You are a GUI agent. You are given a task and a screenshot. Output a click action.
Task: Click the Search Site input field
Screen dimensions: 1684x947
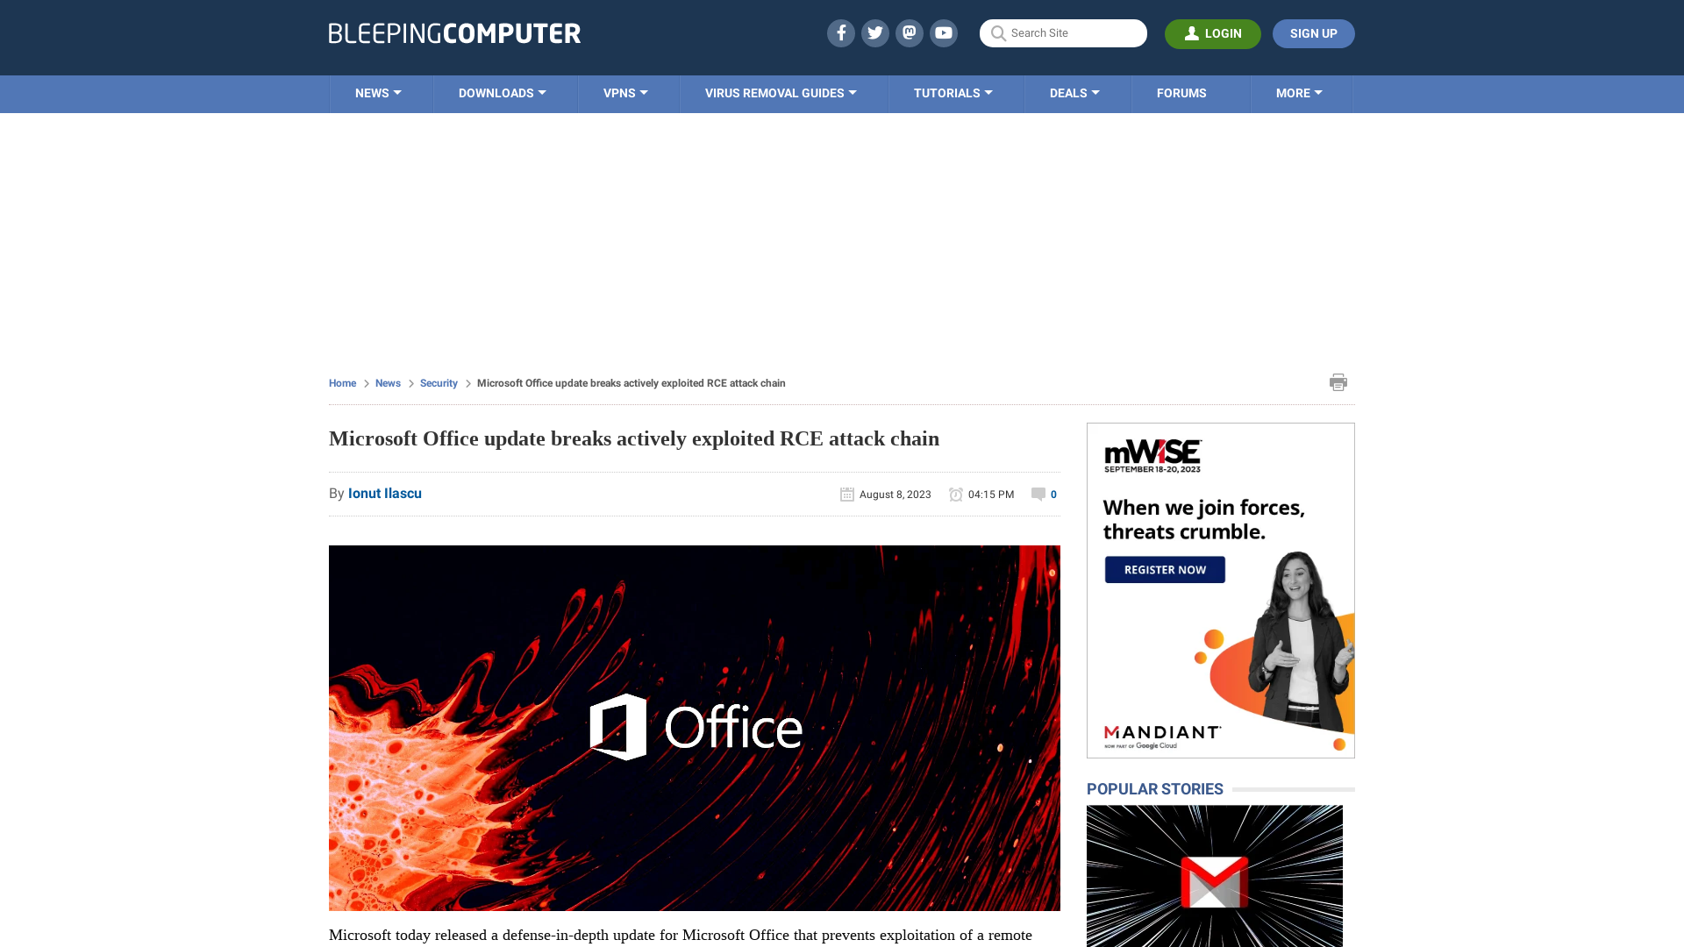(x=1063, y=33)
